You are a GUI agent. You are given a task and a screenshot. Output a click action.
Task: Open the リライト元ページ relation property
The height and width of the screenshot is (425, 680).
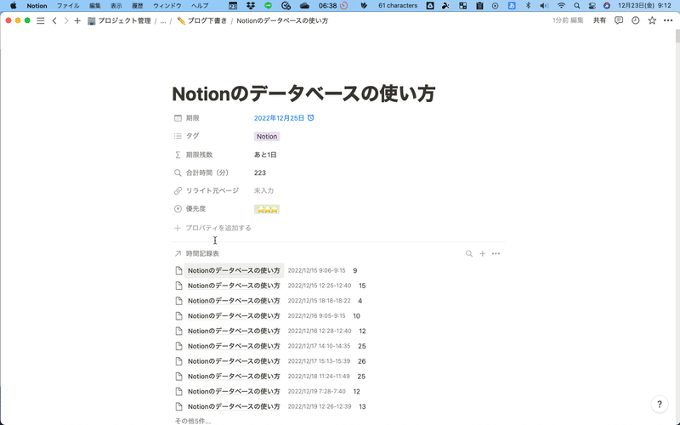207,190
